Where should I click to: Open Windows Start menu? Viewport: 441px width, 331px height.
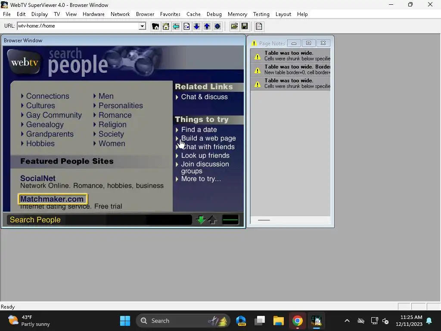click(125, 321)
